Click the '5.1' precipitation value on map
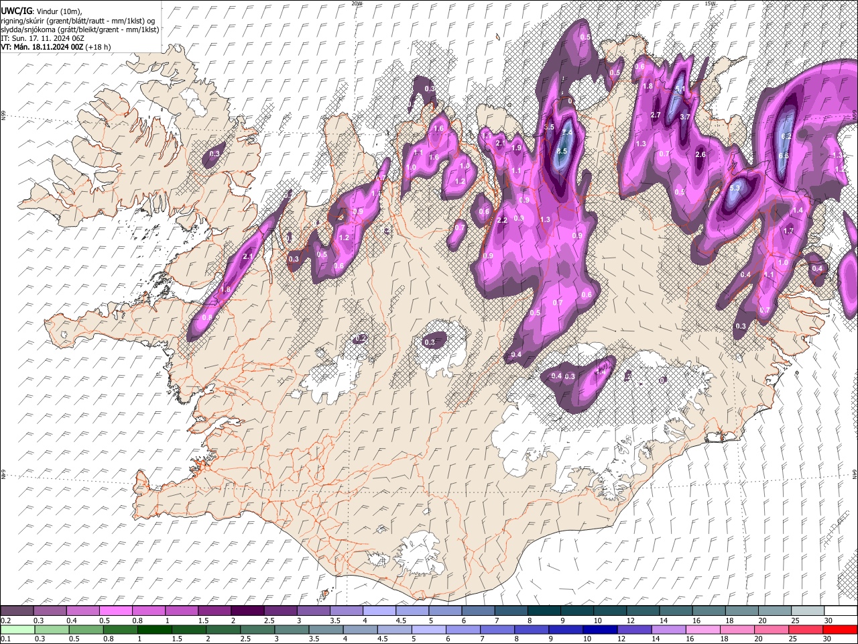The height and width of the screenshot is (644, 858). click(x=680, y=89)
